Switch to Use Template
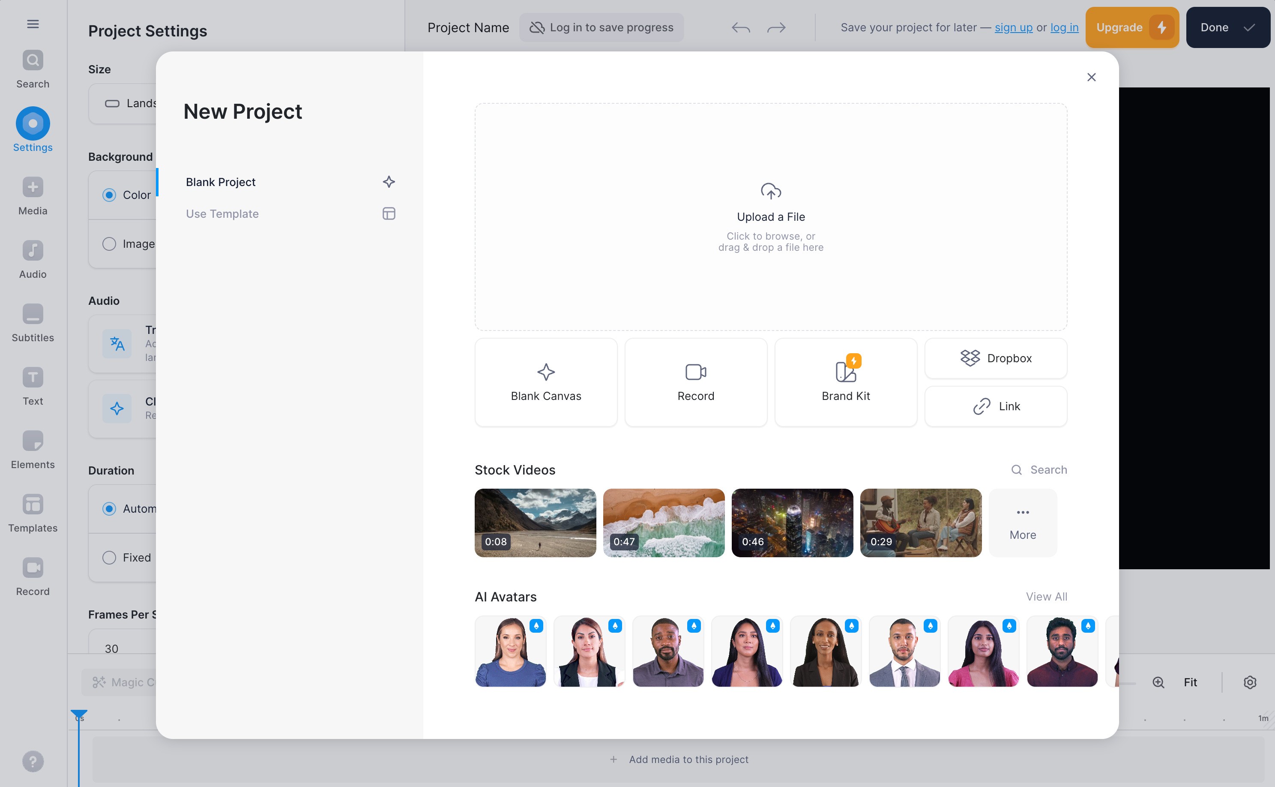1275x787 pixels. tap(222, 213)
